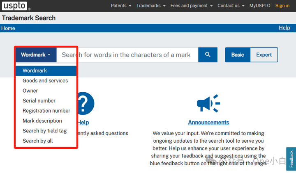Choose the Search by all option

(x=46, y=141)
